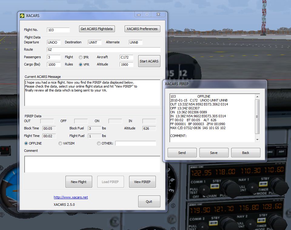
Task: Click the Comment text area
Action: click(x=92, y=164)
